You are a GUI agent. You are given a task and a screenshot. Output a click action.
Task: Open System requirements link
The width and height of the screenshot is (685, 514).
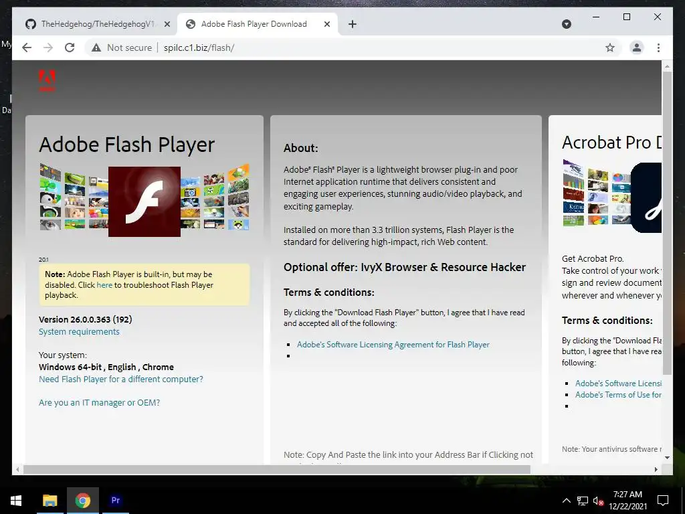pyautogui.click(x=79, y=332)
